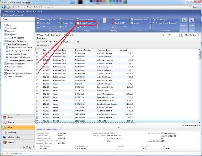Open the Document Number STDINV2261 link

(x=50, y=129)
